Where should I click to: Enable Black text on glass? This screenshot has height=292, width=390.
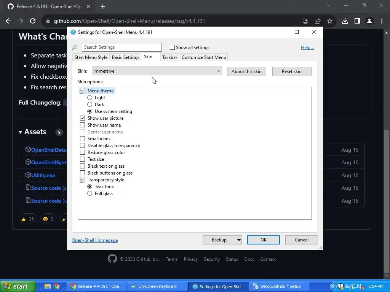pos(82,166)
